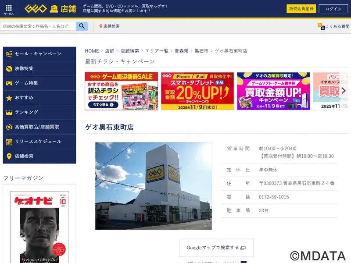Image resolution: width=351 pixels, height=263 pixels.
Task: Click the film reel icon for 映像特集
Action: [x=9, y=69]
